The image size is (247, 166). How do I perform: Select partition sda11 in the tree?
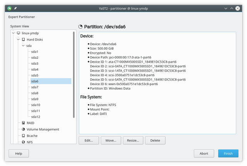click(x=36, y=111)
